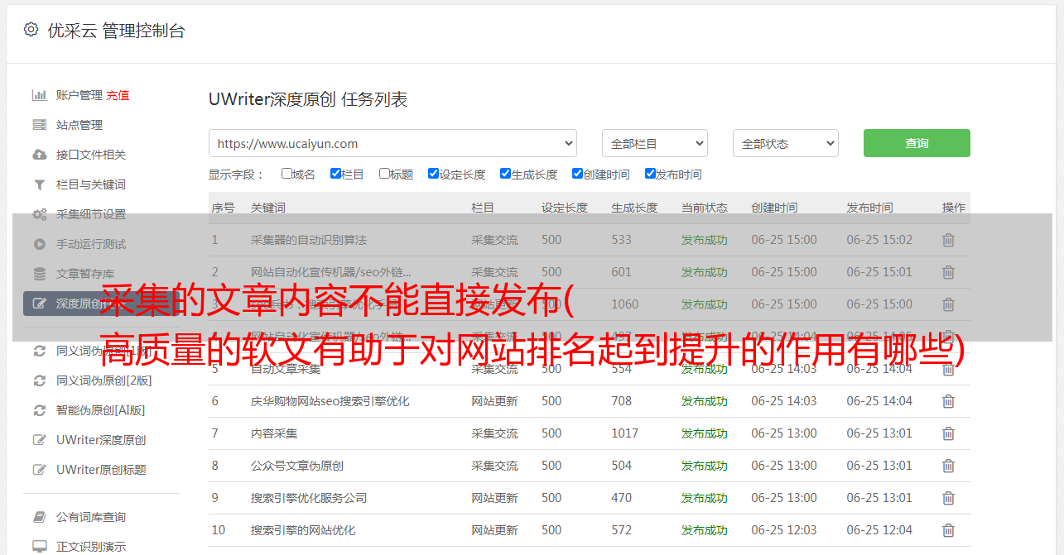Viewport: 1064px width, 555px height.
Task: Open the site URL dropdown https://www.ucaiyun.com
Action: pyautogui.click(x=392, y=143)
